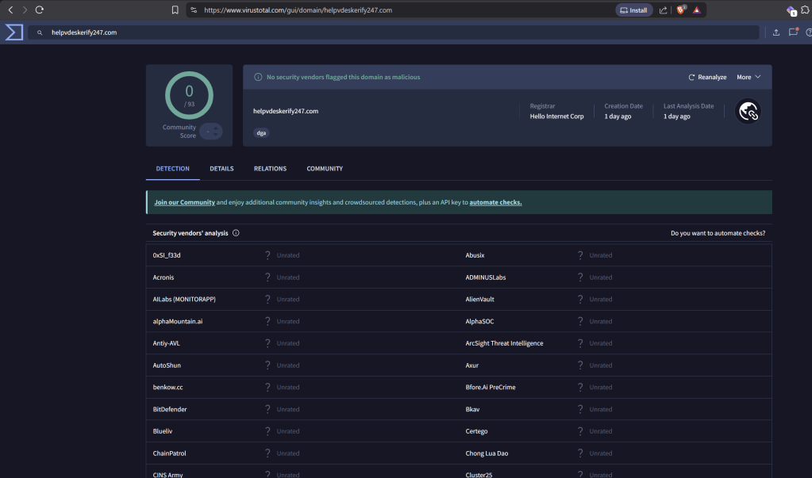Open the notifications icon in VirusTotal header
Image resolution: width=812 pixels, height=478 pixels.
[x=793, y=33]
